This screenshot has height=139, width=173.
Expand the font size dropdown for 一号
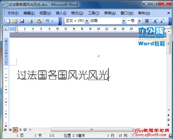click(139, 21)
